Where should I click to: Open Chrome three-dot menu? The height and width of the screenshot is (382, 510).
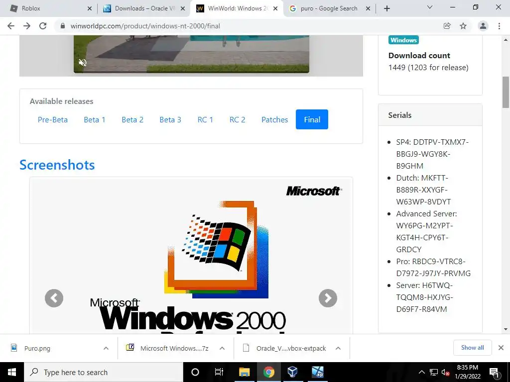tap(499, 26)
